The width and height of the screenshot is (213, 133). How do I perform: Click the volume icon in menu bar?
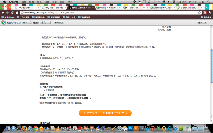169,2
